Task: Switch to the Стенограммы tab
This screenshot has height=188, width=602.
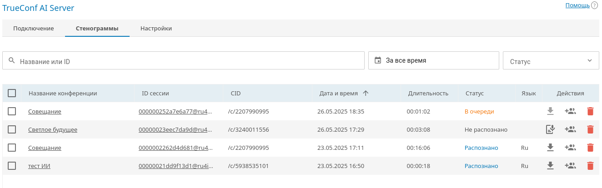Action: 97,28
